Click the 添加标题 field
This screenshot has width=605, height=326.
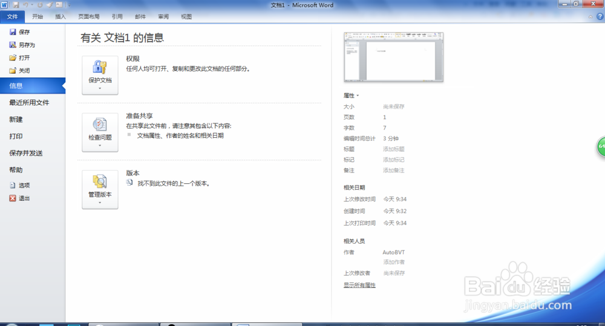[394, 149]
